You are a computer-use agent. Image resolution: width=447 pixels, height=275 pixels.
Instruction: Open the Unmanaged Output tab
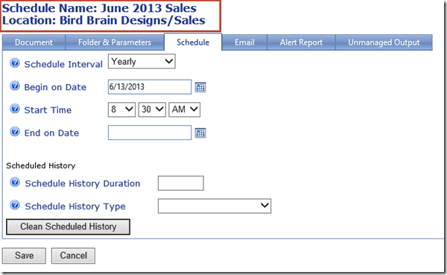[x=384, y=42]
